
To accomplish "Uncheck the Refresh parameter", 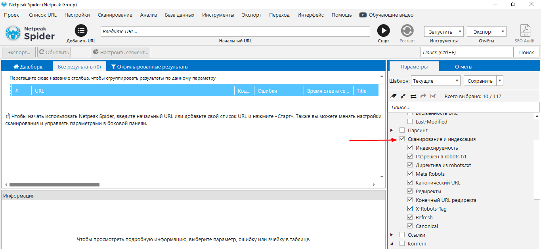I will tap(410, 217).
